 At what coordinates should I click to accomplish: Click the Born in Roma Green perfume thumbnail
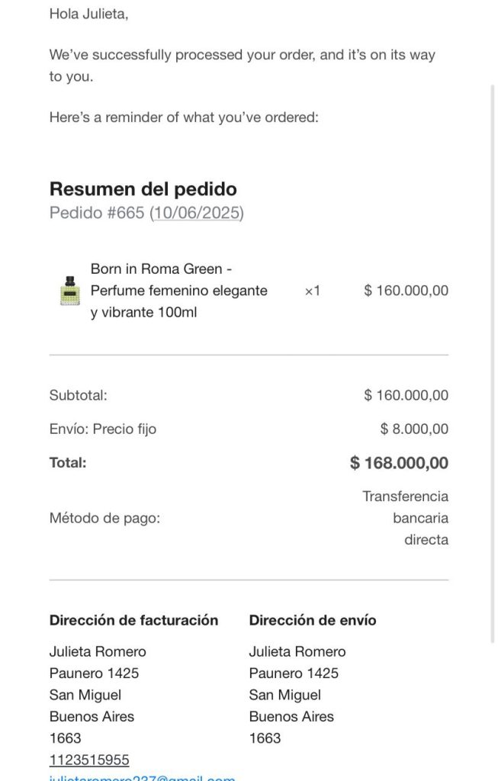69,291
